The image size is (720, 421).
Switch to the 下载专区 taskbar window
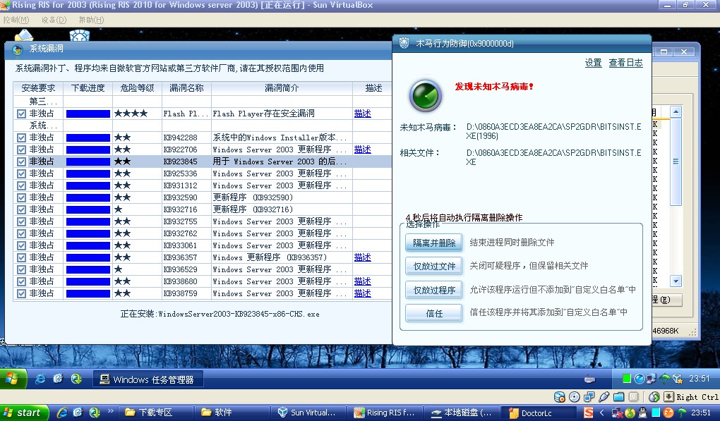pyautogui.click(x=155, y=413)
